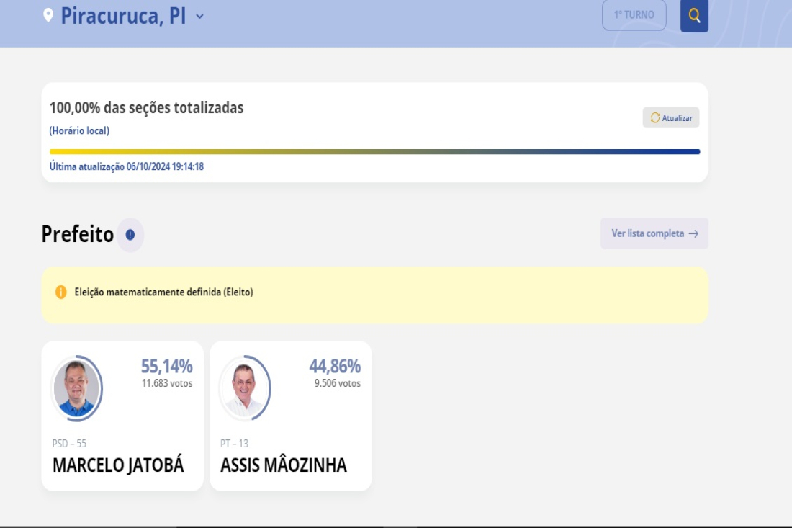Open the 'Ver lista completa' link
The width and height of the screenshot is (792, 528).
pyautogui.click(x=654, y=233)
